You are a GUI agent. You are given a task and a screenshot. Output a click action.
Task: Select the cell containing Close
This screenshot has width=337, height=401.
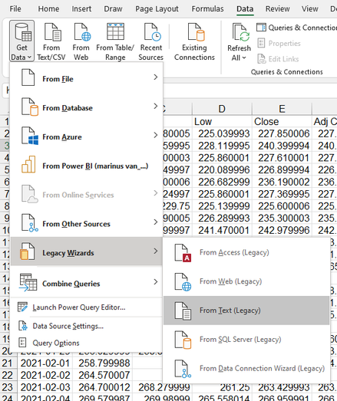[x=282, y=121]
